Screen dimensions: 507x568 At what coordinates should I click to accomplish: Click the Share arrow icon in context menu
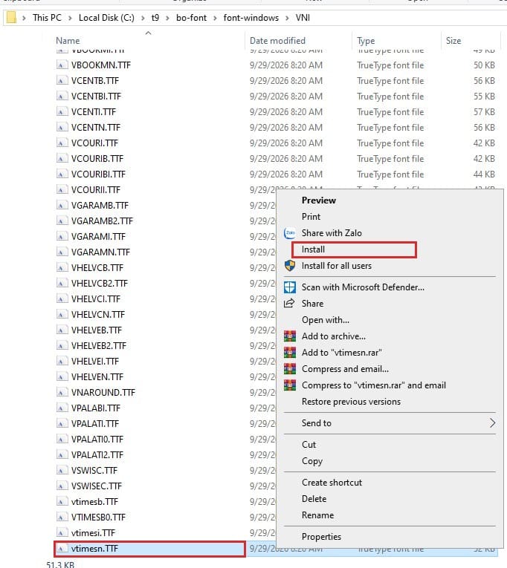click(x=289, y=303)
